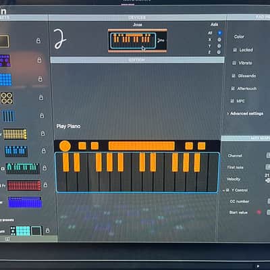The image size is (270, 270).
Task: Click the lock beside the blue square grid preset
Action: click(x=40, y=79)
